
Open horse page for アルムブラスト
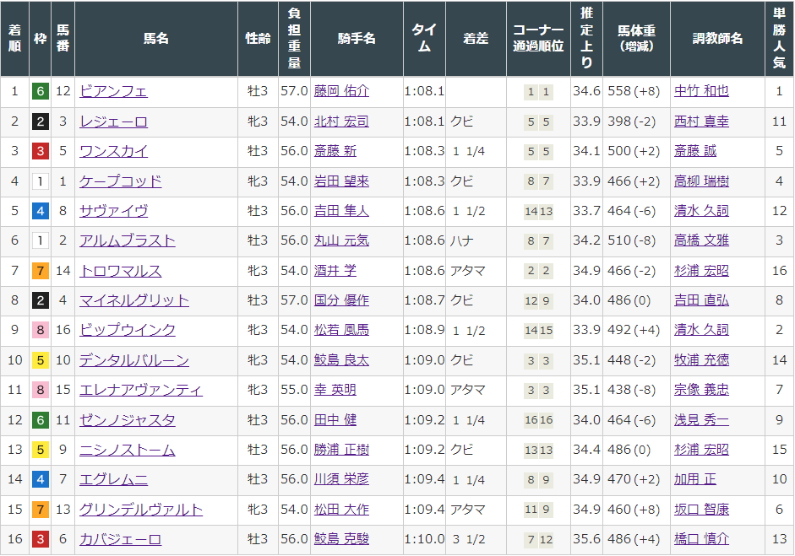tap(127, 240)
